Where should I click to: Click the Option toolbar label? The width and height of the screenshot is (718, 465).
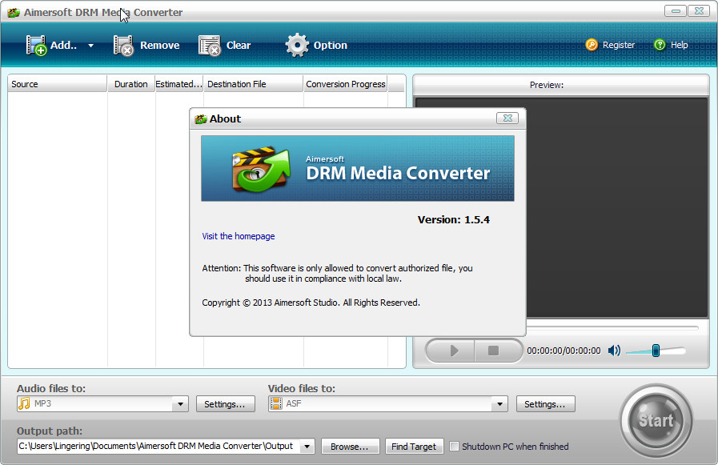pos(330,46)
